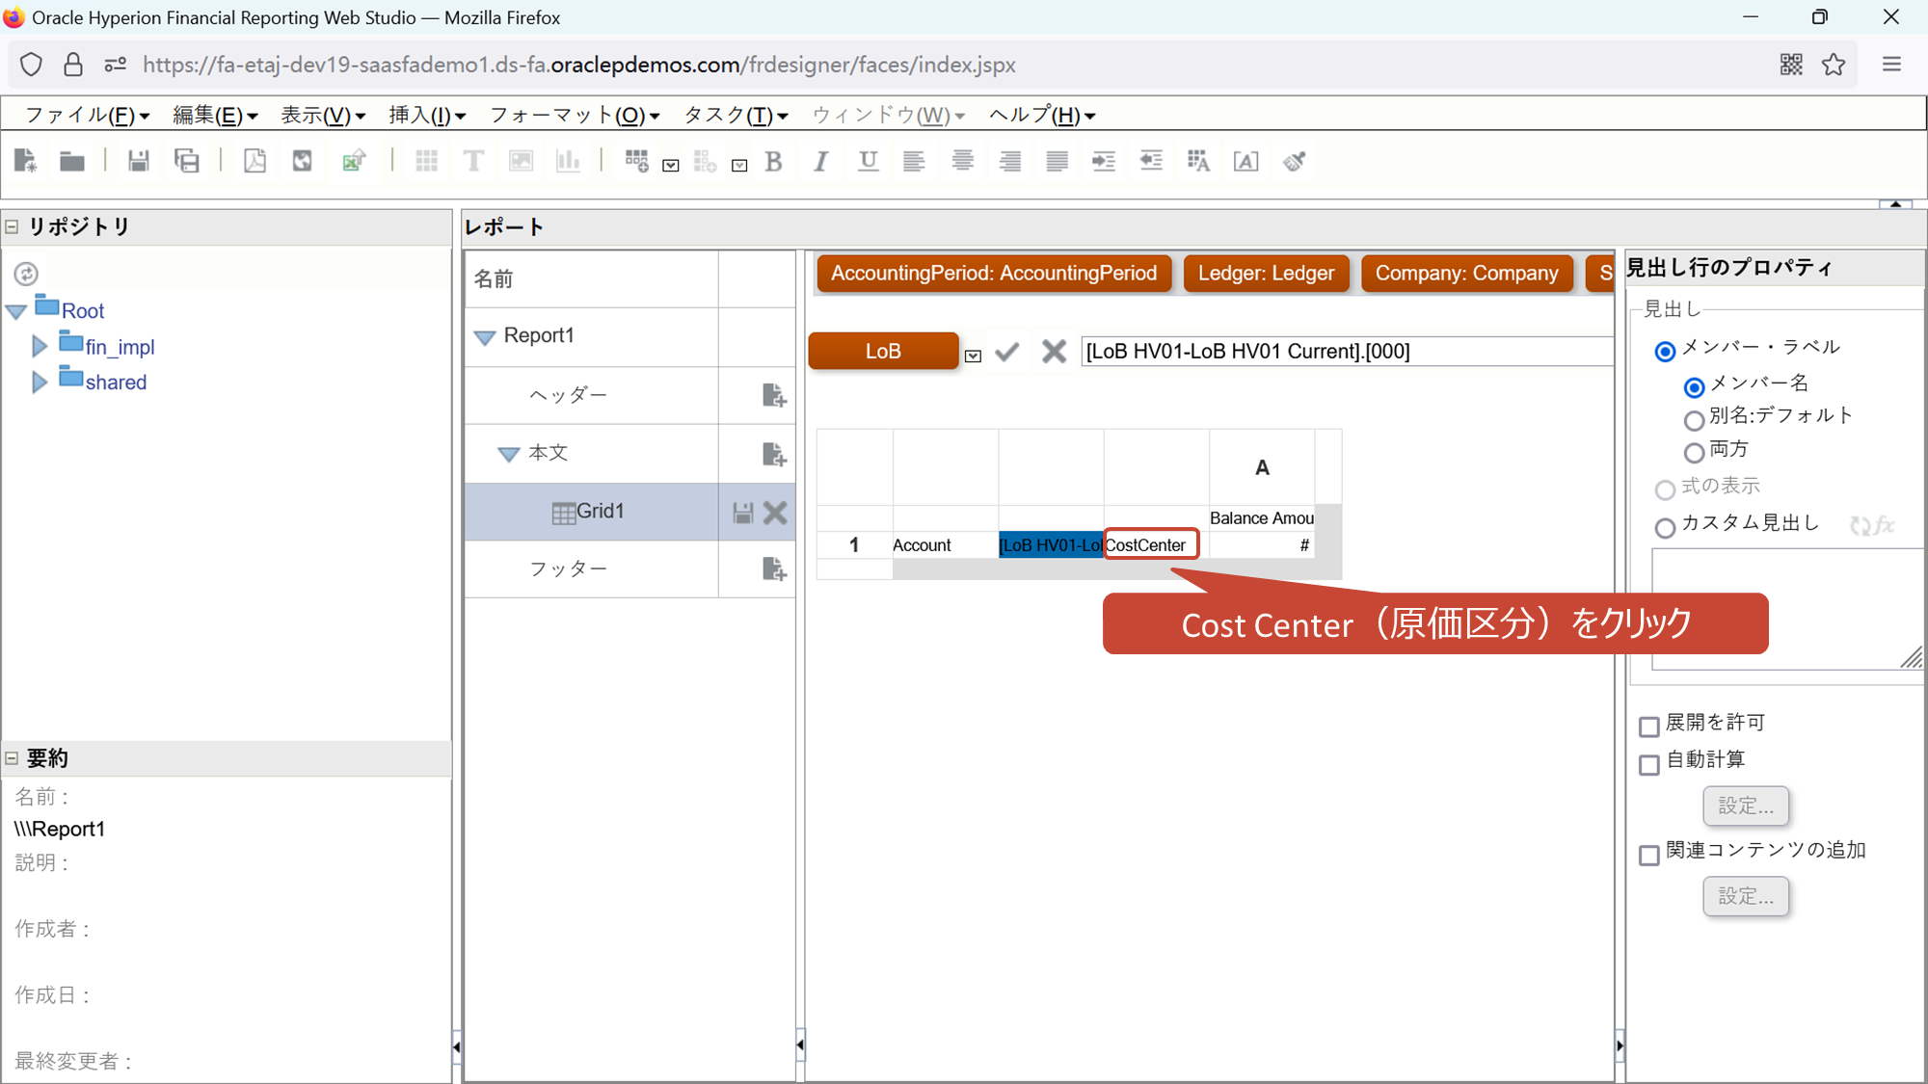Collapse the 本文 section
This screenshot has height=1084, width=1928.
(x=508, y=454)
